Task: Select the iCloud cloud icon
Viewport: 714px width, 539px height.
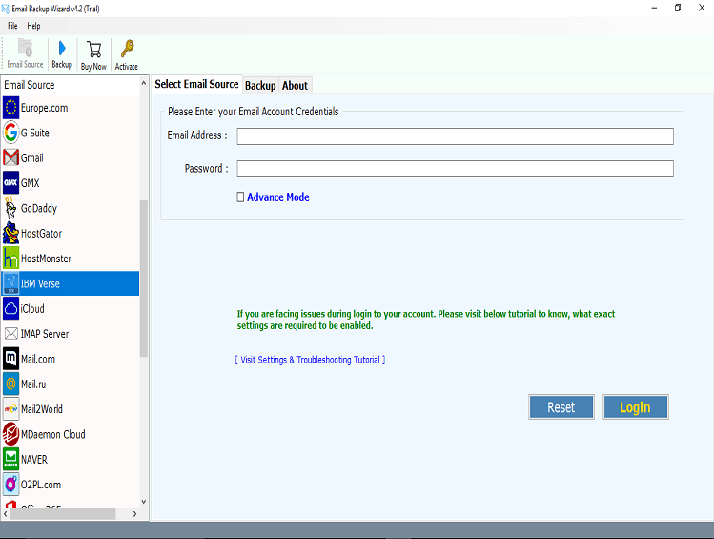Action: [x=10, y=309]
